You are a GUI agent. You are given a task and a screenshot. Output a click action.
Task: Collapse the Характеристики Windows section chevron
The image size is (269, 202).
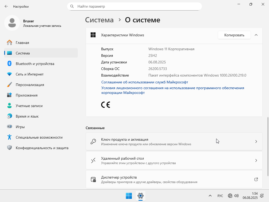click(x=256, y=35)
